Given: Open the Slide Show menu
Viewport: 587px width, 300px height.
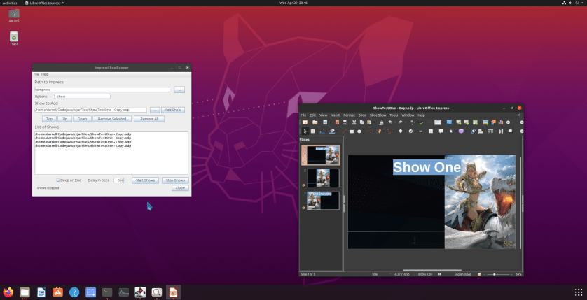Looking at the screenshot, I should 378,115.
